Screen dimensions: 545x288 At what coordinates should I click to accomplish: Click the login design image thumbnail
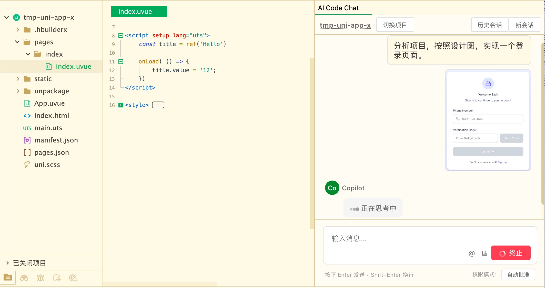(x=488, y=120)
